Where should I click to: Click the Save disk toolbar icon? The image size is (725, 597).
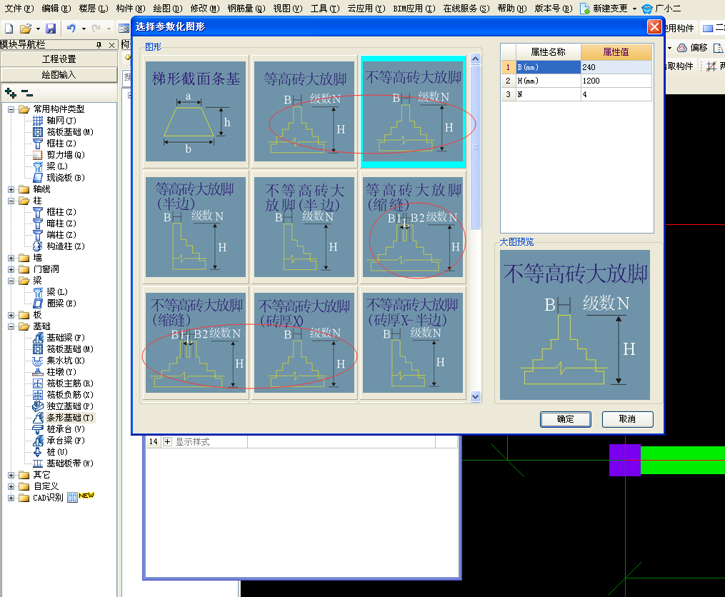coord(51,29)
